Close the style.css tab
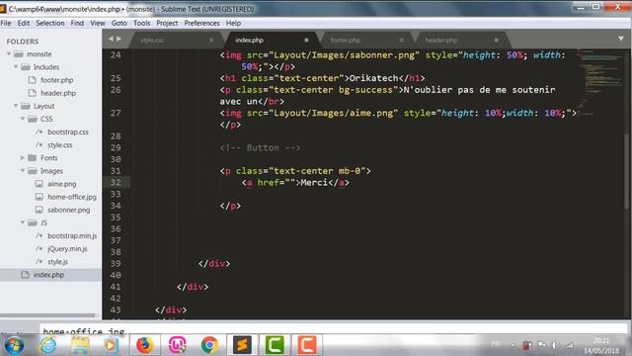The height and width of the screenshot is (356, 632). (211, 40)
